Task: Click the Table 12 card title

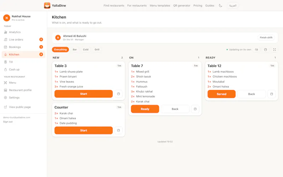Action: 214,66
